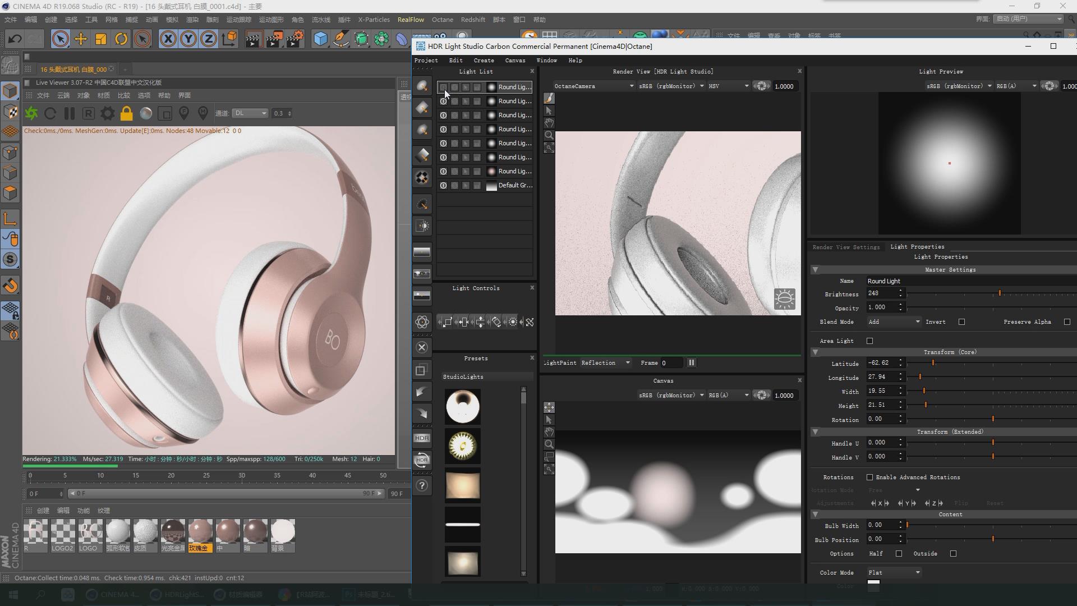Collapse the Master Settings section
This screenshot has width=1077, height=606.
click(x=815, y=270)
